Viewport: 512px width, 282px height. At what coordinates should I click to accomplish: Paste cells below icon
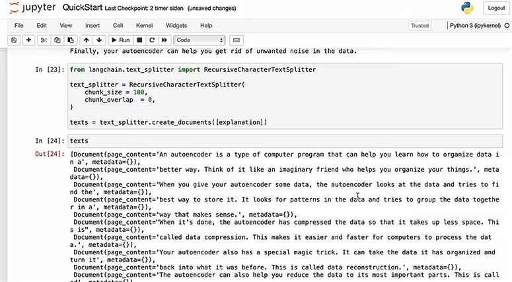coord(71,40)
